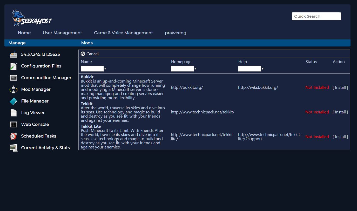Click the Current Activity & Stats monitor icon
Screen dimensions: 357x211
click(14, 148)
